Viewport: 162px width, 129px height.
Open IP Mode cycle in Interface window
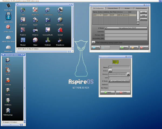pos(119,81)
